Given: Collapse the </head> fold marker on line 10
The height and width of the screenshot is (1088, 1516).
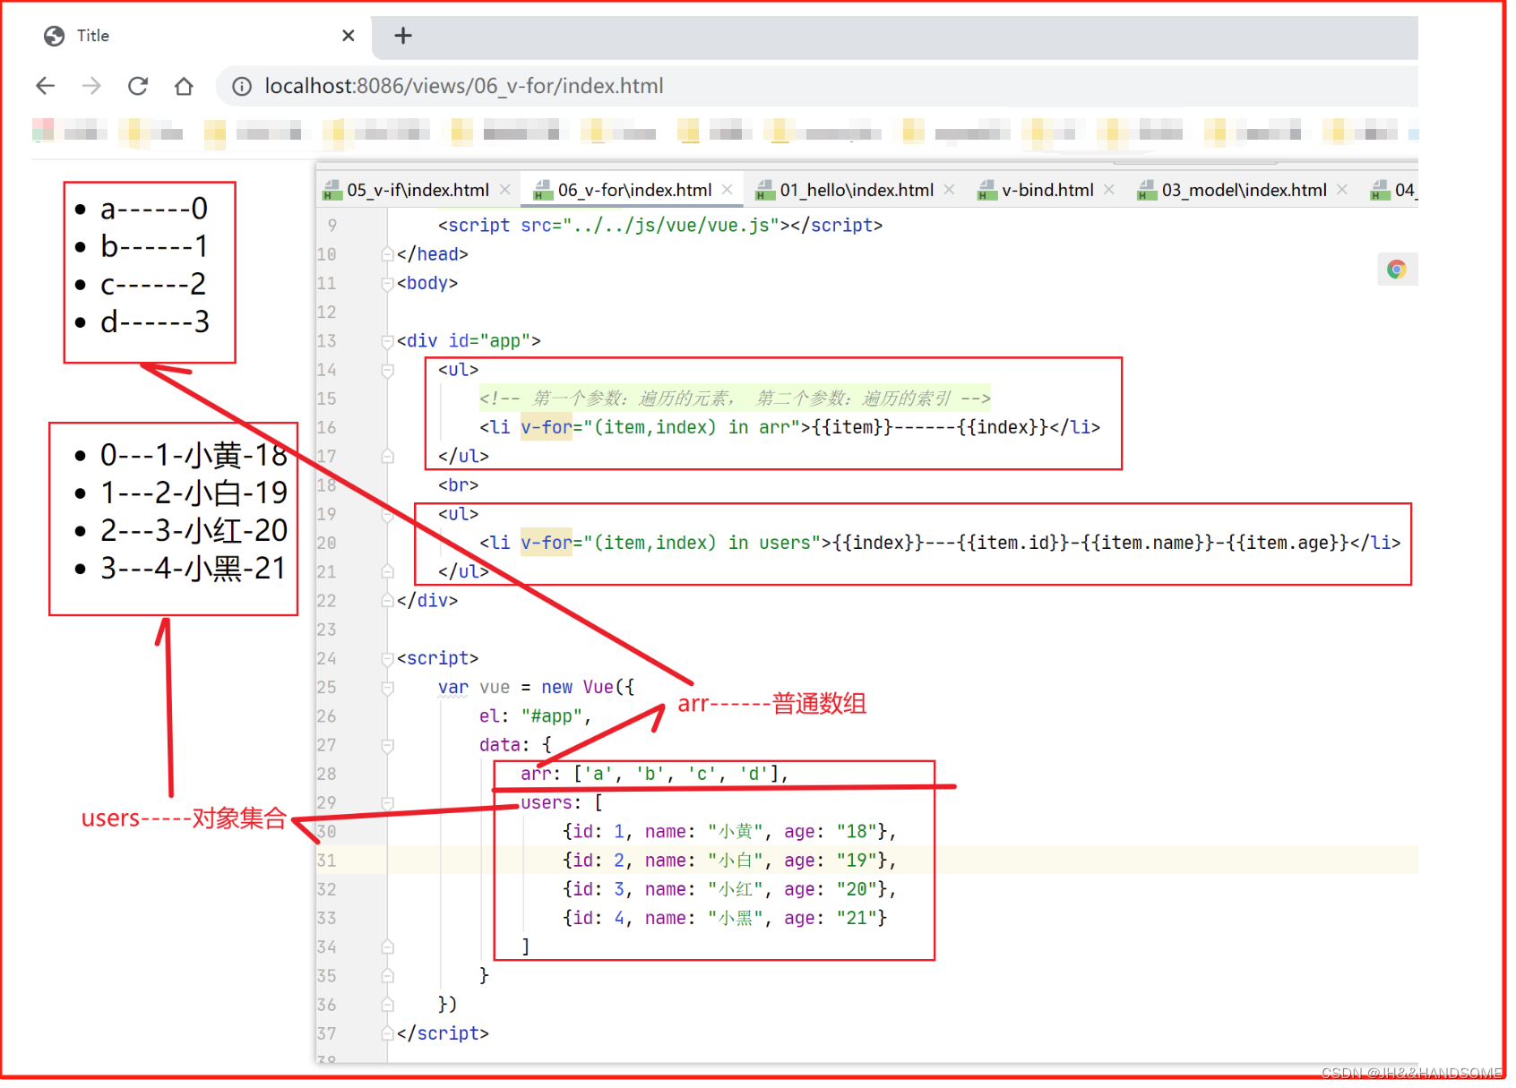Looking at the screenshot, I should [x=388, y=254].
